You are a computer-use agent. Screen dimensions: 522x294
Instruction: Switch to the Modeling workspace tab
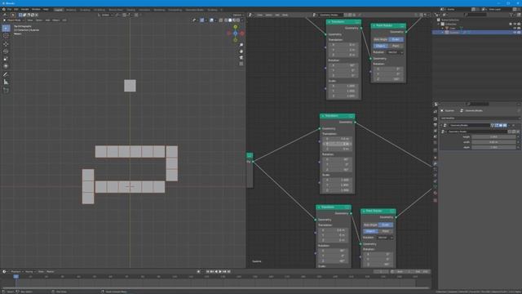tap(71, 10)
